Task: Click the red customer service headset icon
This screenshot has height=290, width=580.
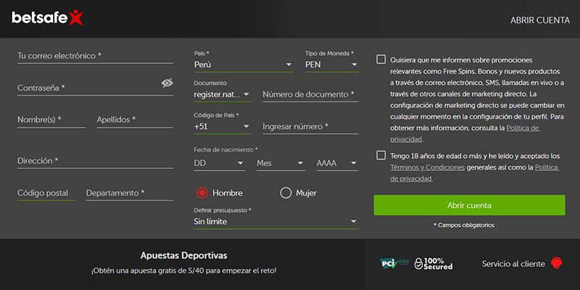Action: coord(556,263)
